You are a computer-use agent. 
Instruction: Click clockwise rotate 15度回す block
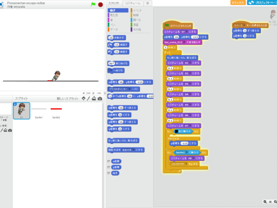coord(118,45)
